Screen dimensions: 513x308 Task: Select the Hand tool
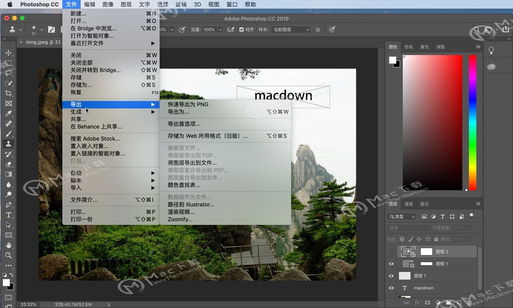(9, 245)
